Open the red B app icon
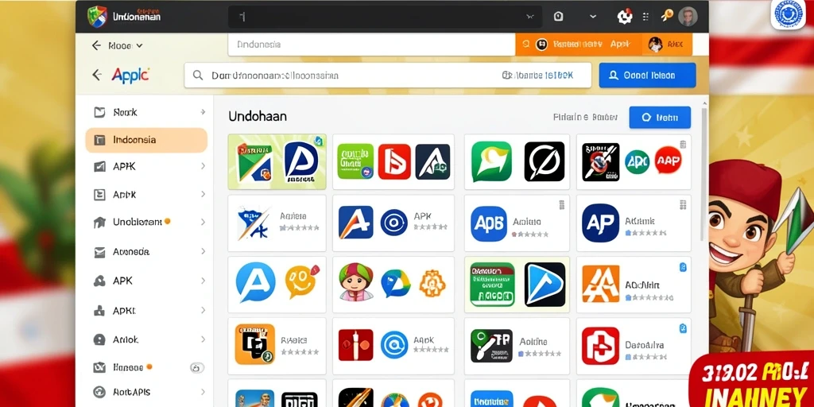 pos(394,161)
